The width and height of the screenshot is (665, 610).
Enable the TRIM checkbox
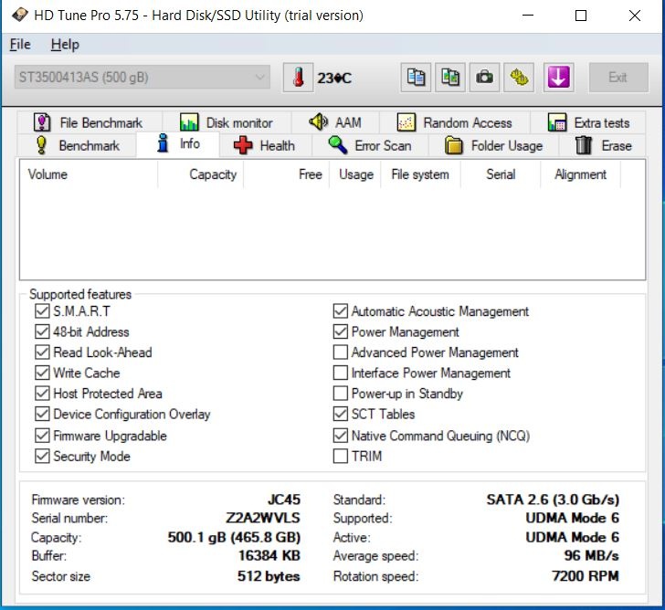[x=340, y=456]
